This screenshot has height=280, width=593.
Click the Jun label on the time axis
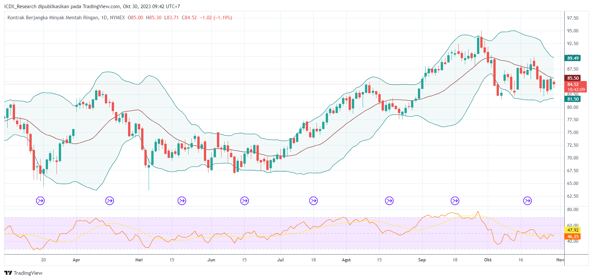211,260
